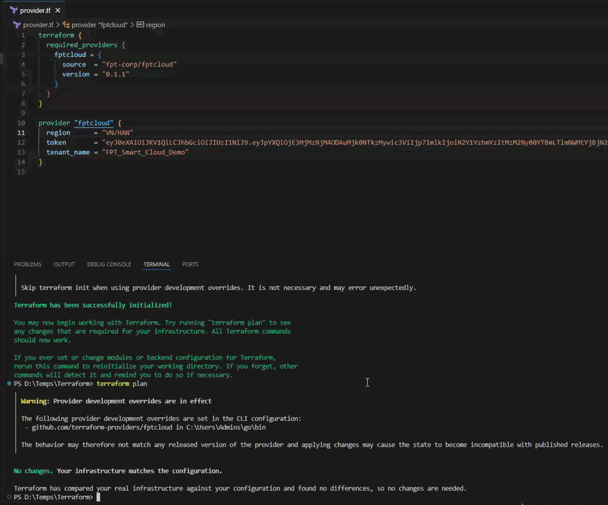Viewport: 608px width, 505px height.
Task: Click the hollow marker beside the last prompt
Action: pos(9,497)
